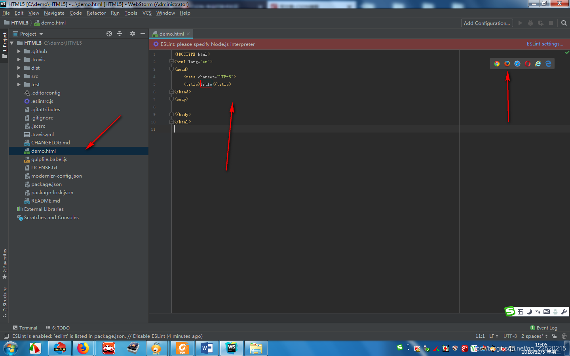The image size is (570, 356).
Task: Click WebStorm icon in Windows taskbar
Action: 231,348
